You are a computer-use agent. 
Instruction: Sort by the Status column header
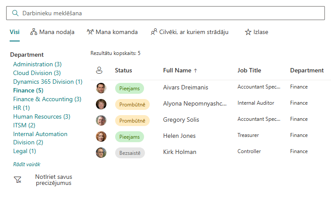tap(123, 70)
